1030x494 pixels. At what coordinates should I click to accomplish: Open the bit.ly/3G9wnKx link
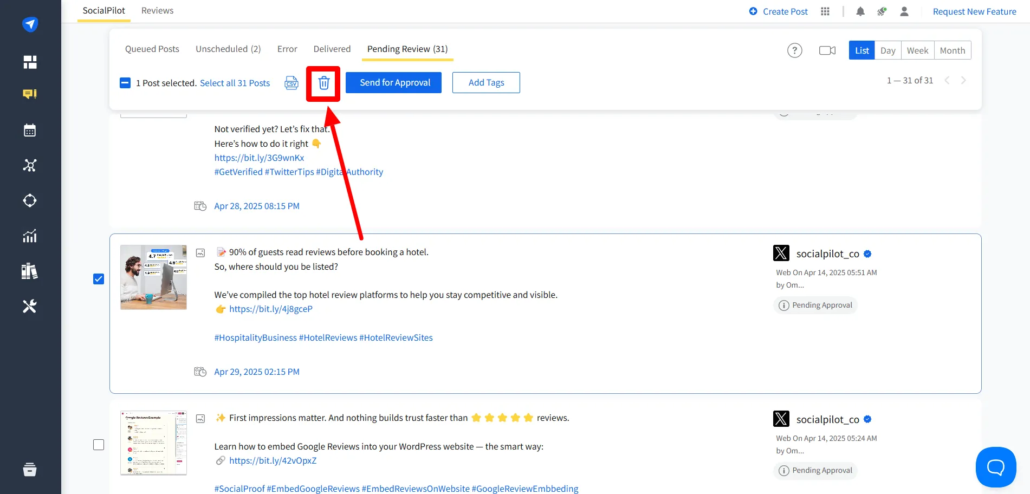[x=259, y=158]
